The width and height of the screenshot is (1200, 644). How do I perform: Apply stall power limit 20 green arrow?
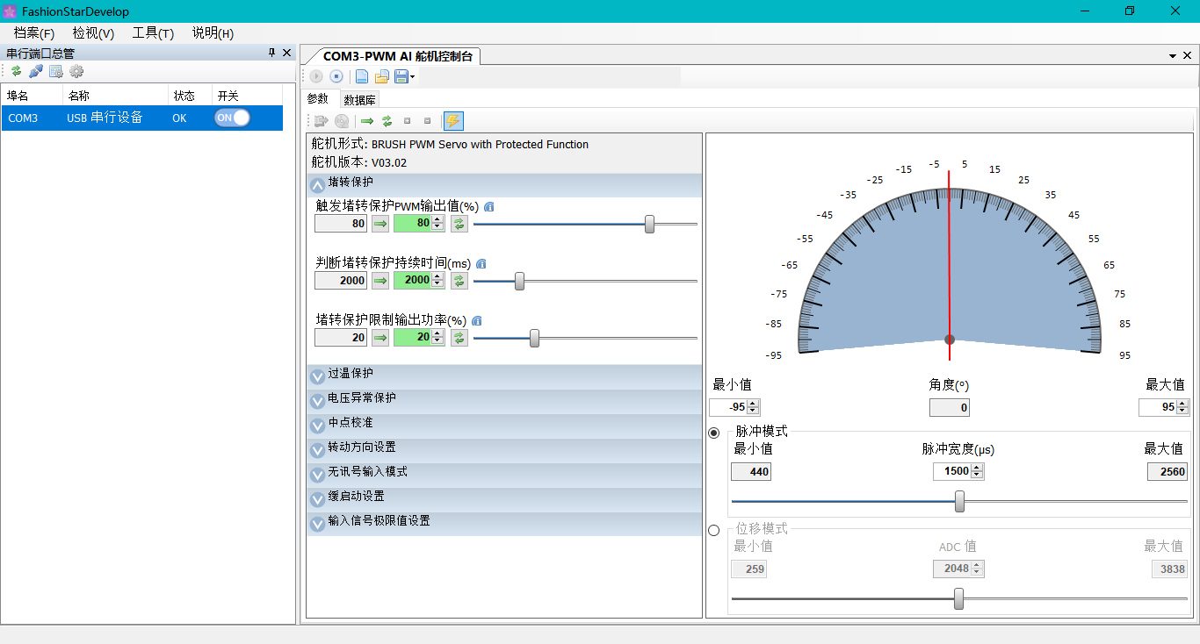tap(380, 338)
